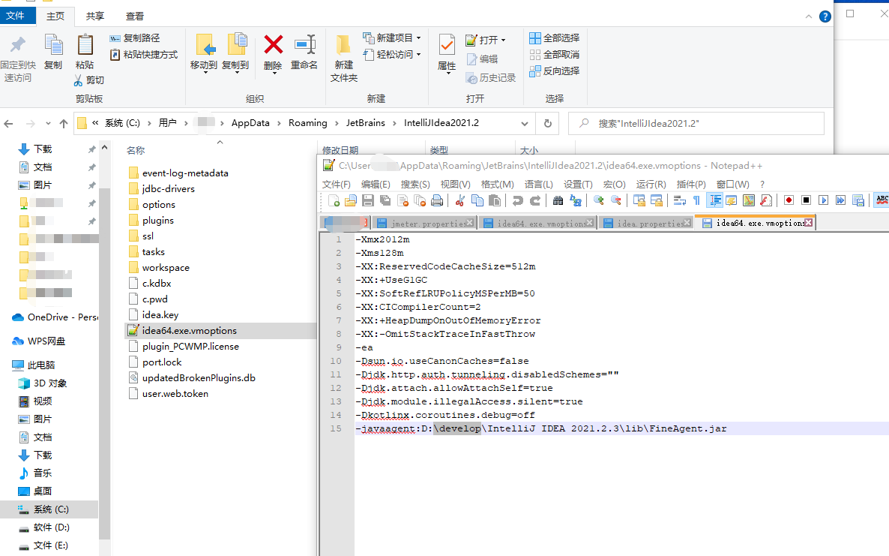Click Zoom In magnifier in Notepad++
The height and width of the screenshot is (556, 889).
(x=599, y=200)
